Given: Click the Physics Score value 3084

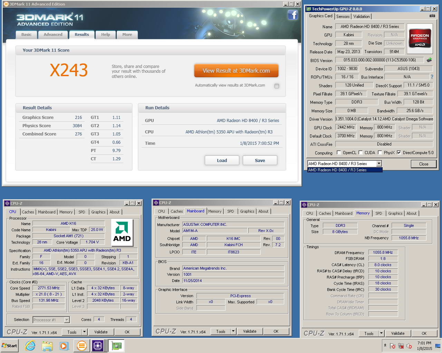Looking at the screenshot, I should tap(77, 126).
